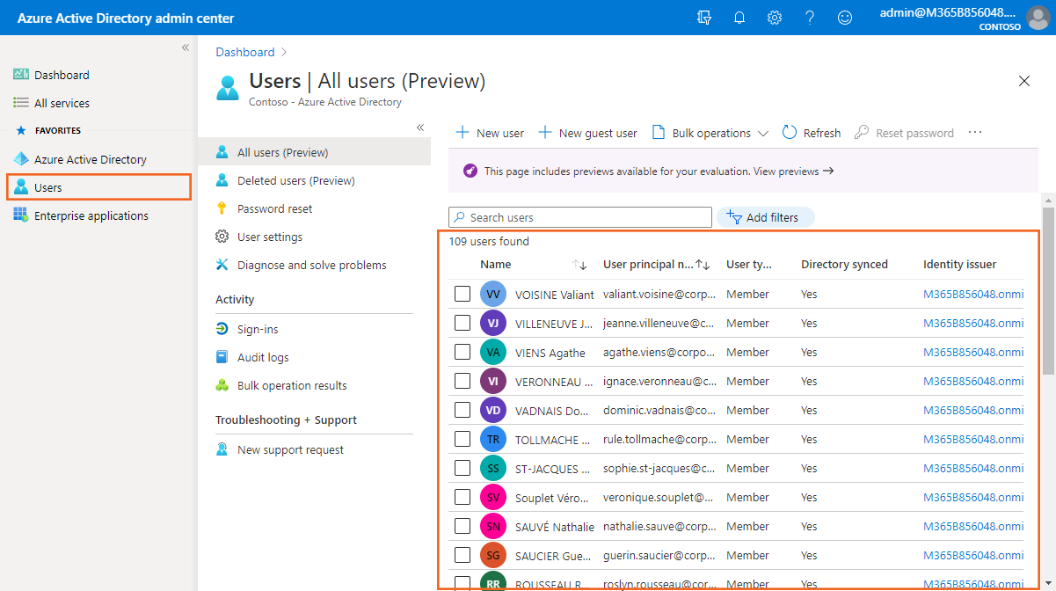1056x591 pixels.
Task: Click the VV avatar for VOISINE Valiant
Action: point(493,294)
